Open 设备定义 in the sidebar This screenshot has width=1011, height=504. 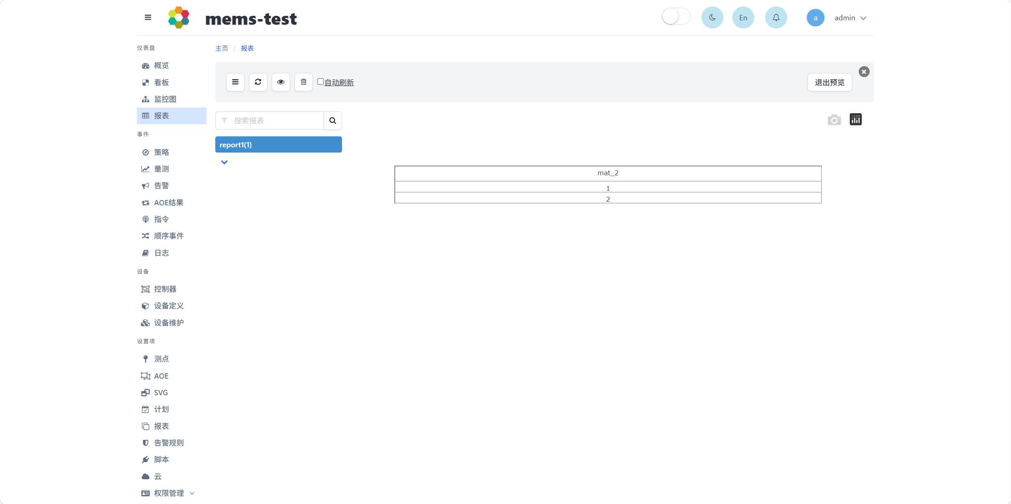[x=171, y=306]
